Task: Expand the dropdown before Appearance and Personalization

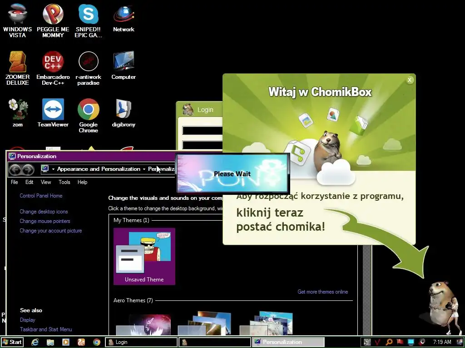Action: coord(53,169)
